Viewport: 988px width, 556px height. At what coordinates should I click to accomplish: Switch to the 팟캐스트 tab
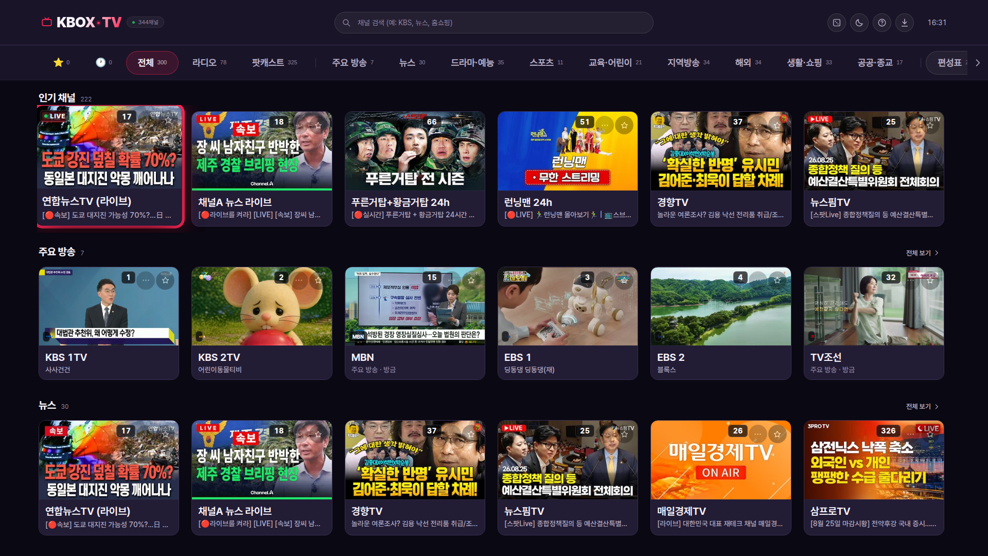point(274,62)
